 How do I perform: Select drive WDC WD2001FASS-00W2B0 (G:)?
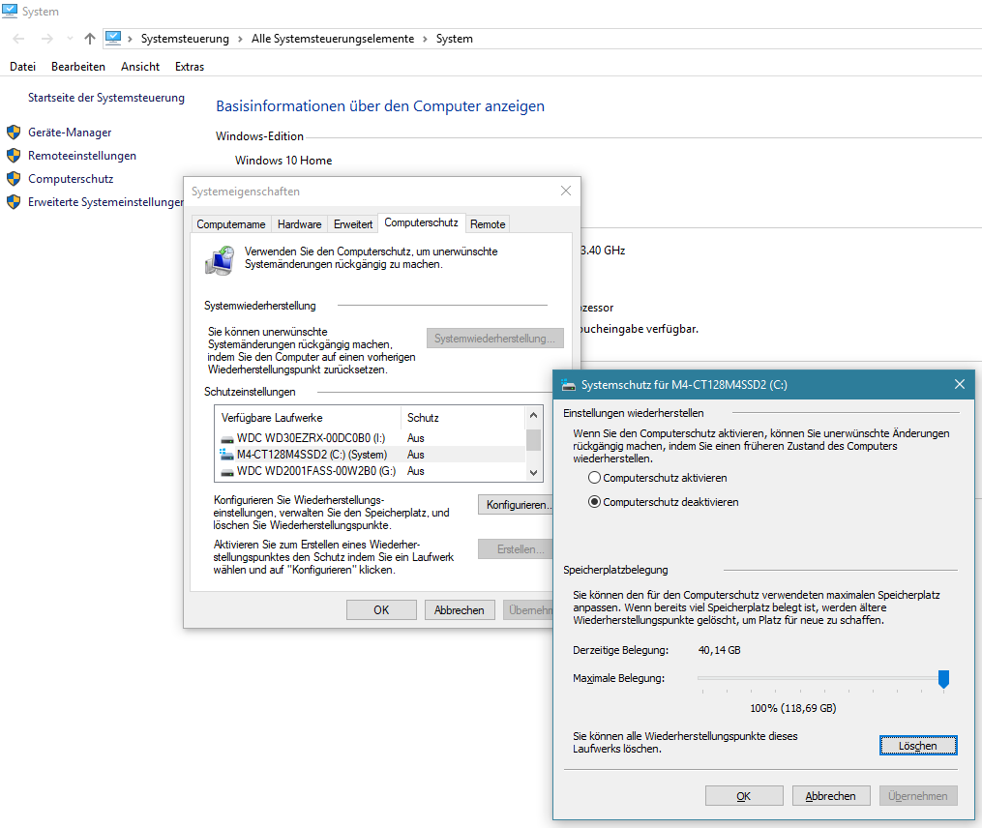click(370, 471)
